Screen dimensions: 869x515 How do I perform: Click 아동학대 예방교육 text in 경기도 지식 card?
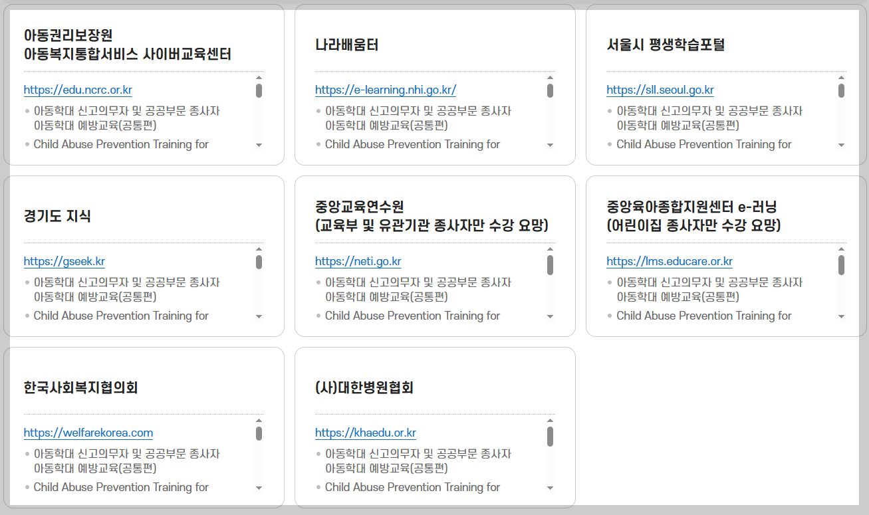click(95, 296)
